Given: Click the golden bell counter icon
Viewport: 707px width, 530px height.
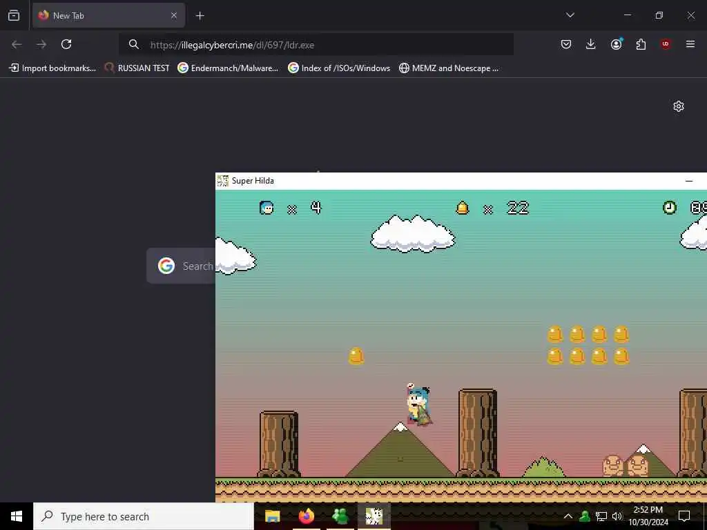Looking at the screenshot, I should click(463, 208).
